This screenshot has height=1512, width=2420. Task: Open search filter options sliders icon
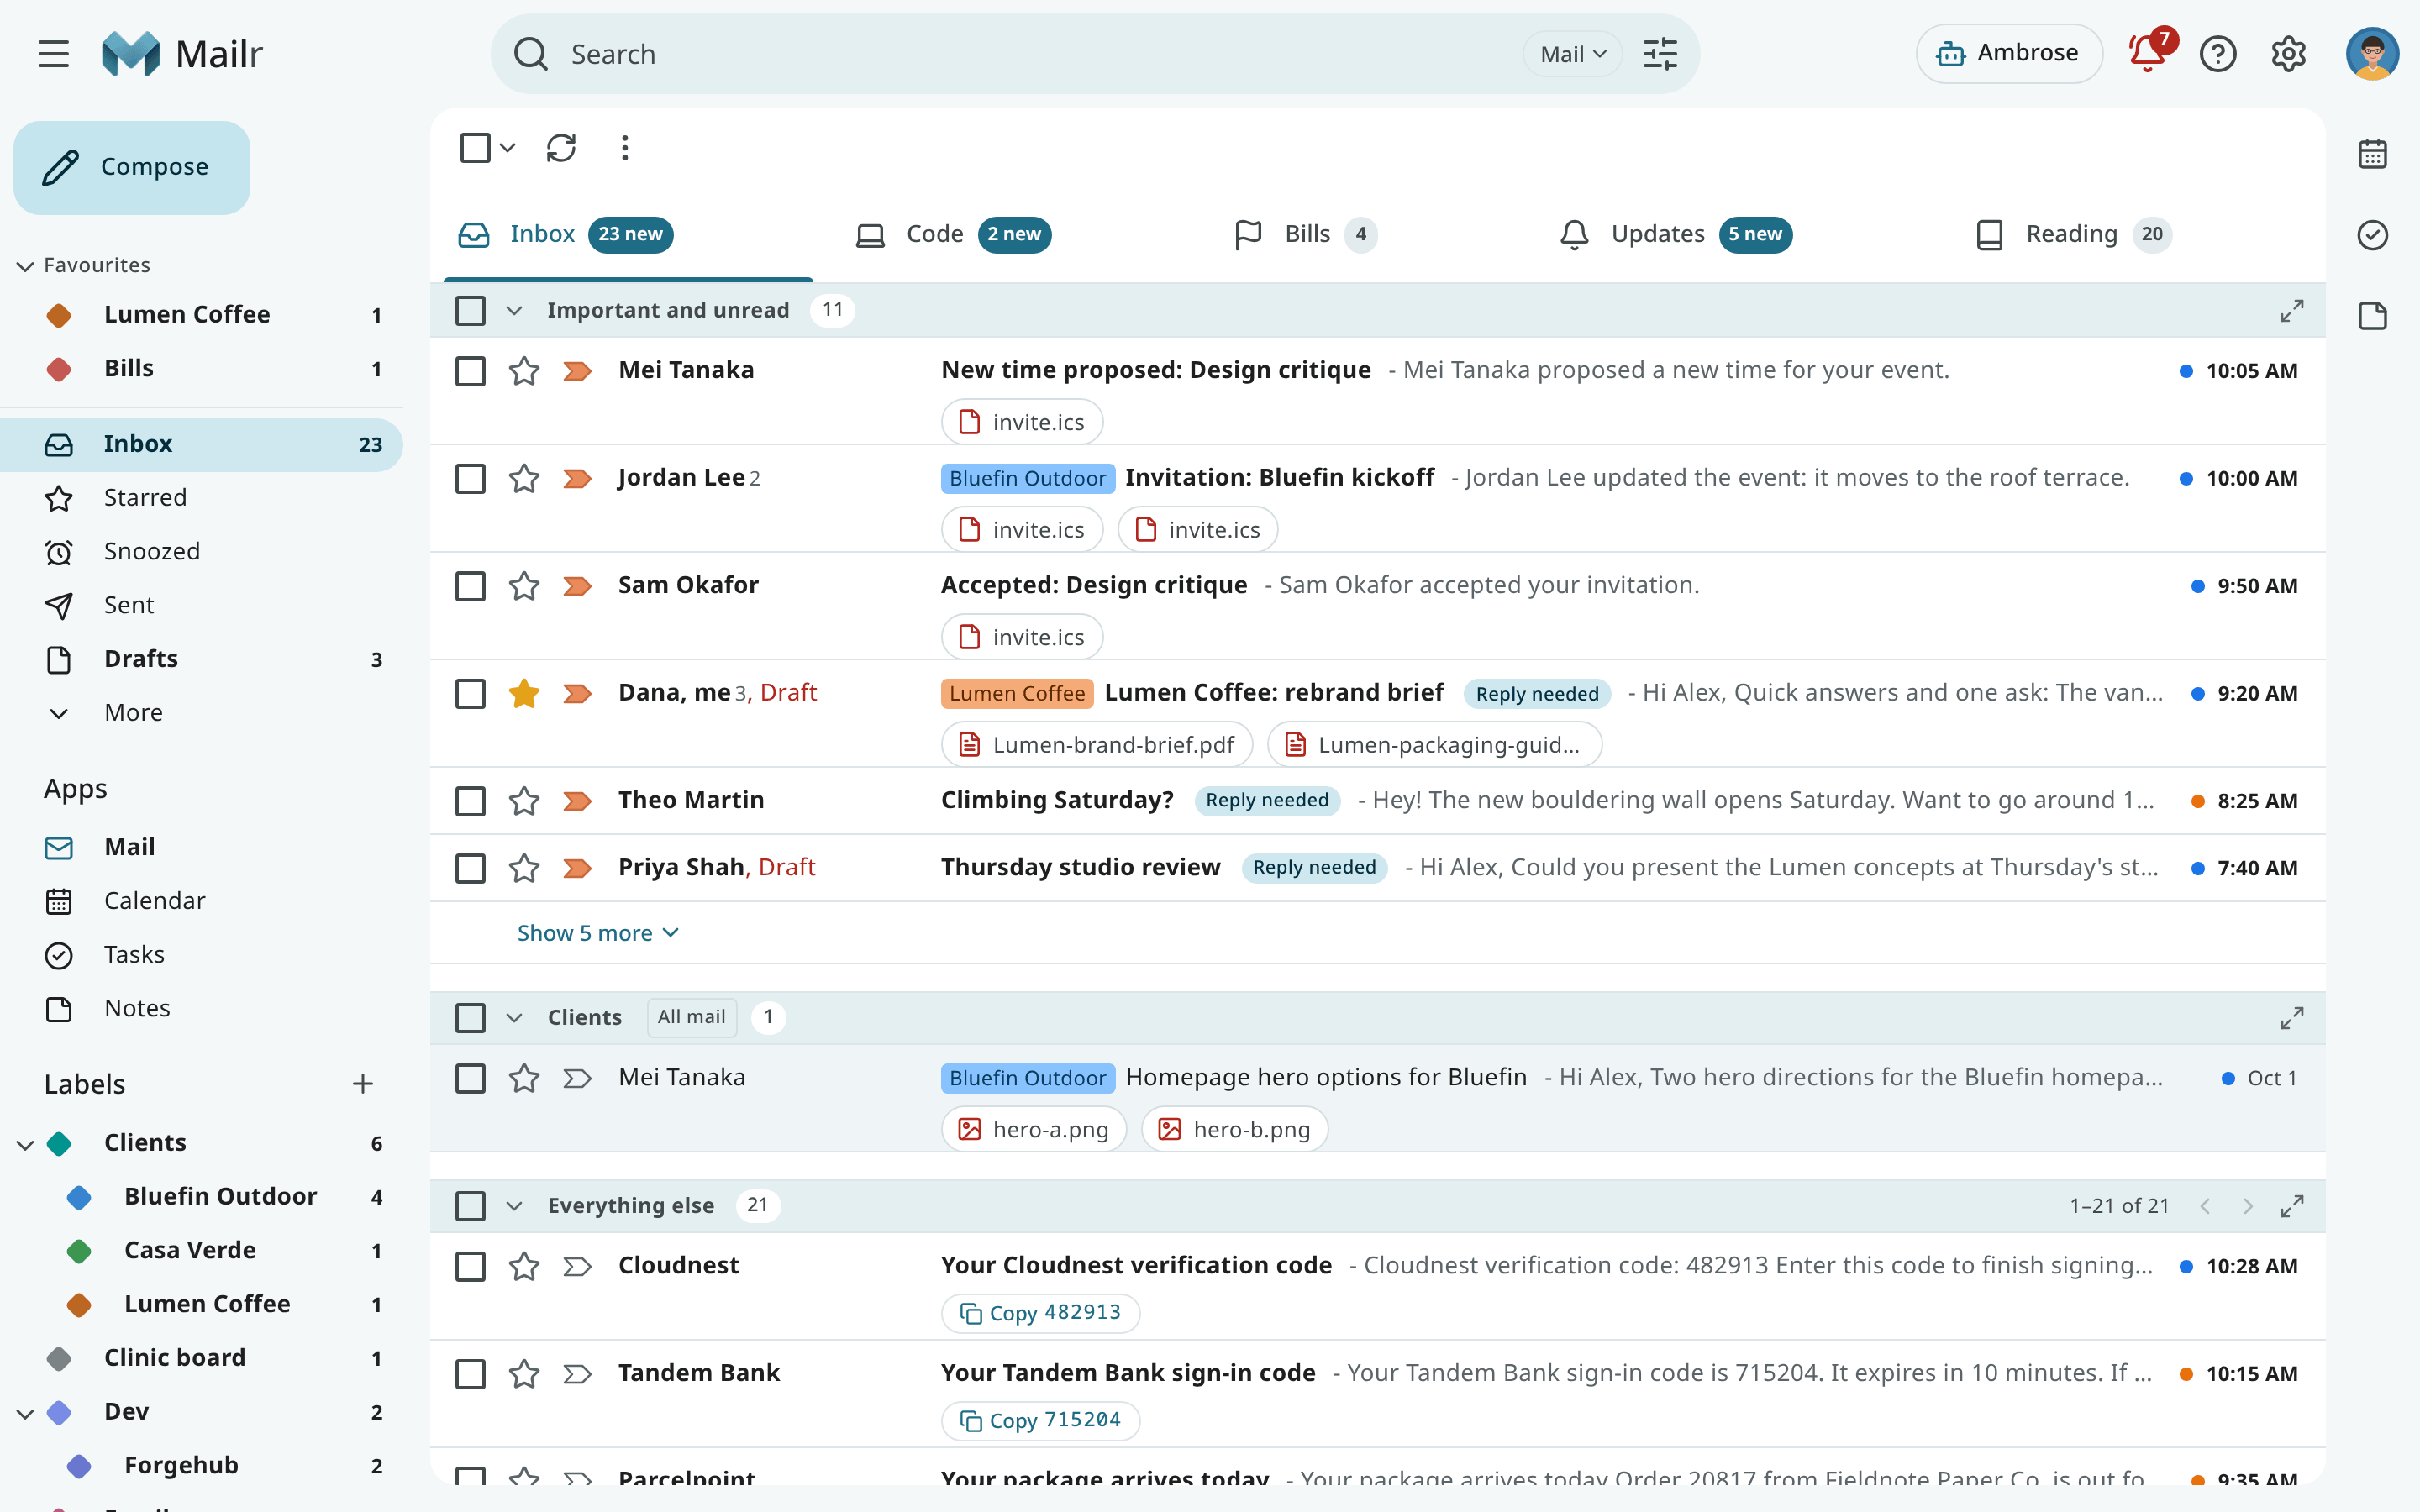click(x=1660, y=54)
